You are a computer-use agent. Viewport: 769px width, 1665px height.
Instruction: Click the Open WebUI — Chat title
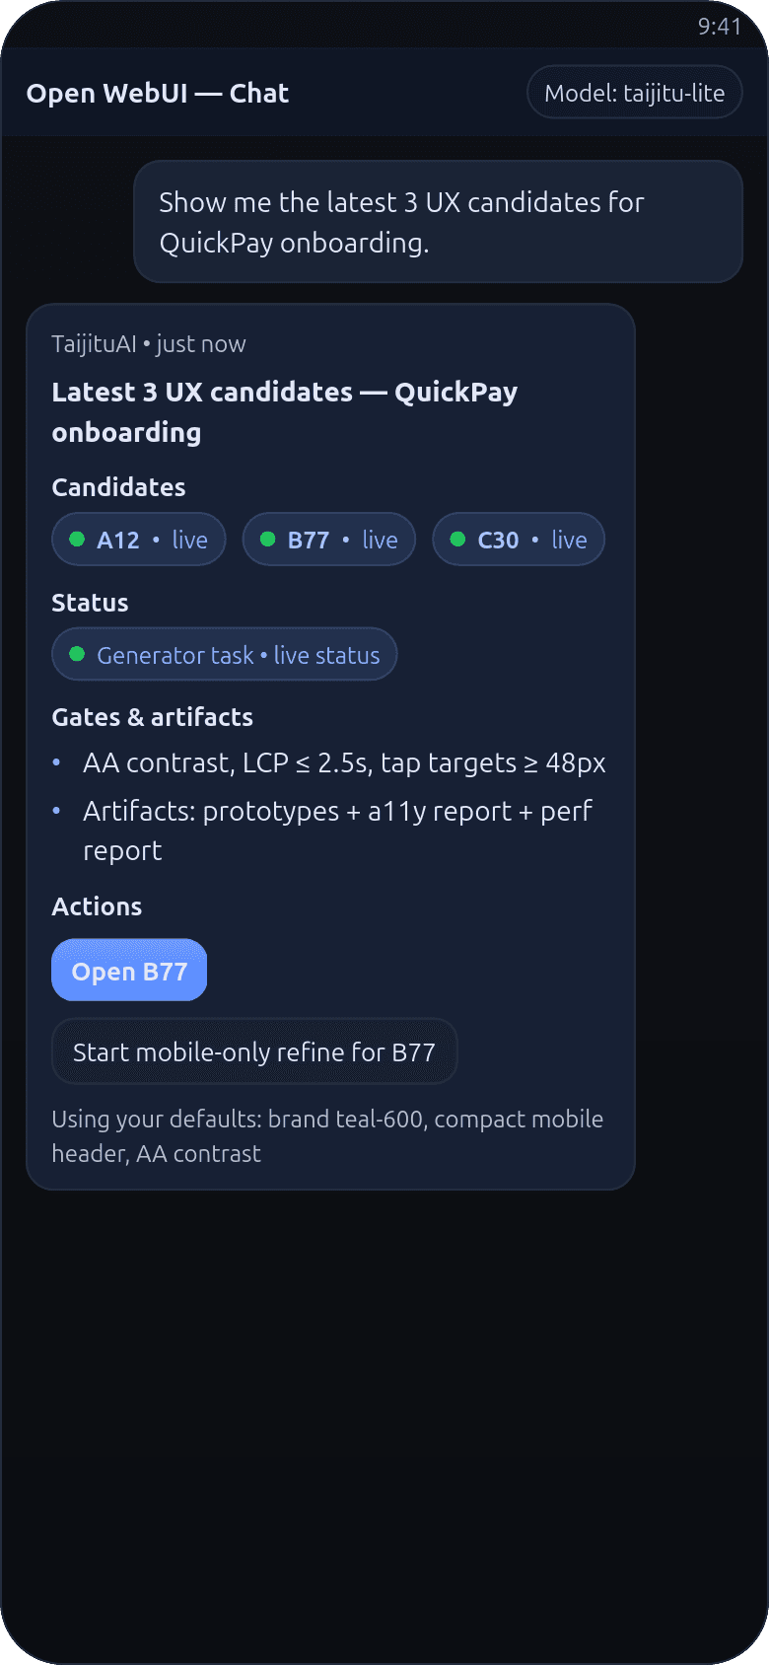158,94
